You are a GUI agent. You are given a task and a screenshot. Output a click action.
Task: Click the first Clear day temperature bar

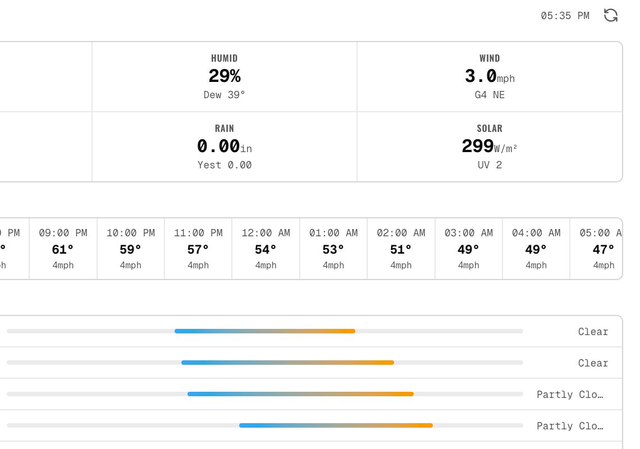[x=265, y=331]
